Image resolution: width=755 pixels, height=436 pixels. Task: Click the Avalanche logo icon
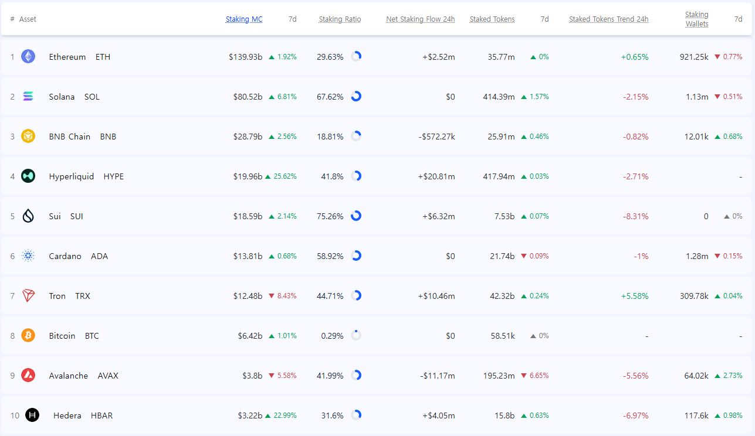click(x=28, y=376)
